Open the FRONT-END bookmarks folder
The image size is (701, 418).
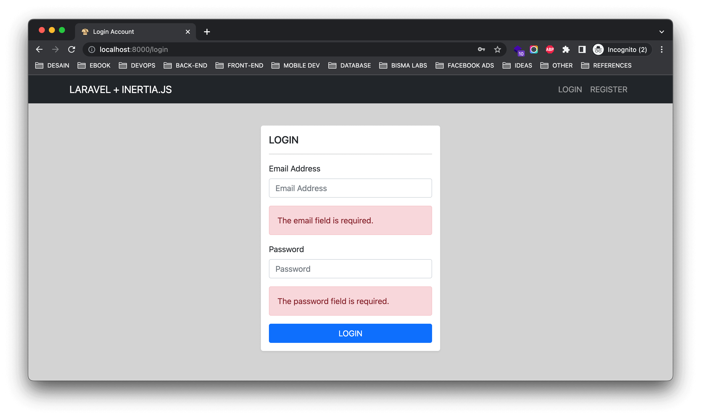pos(239,65)
